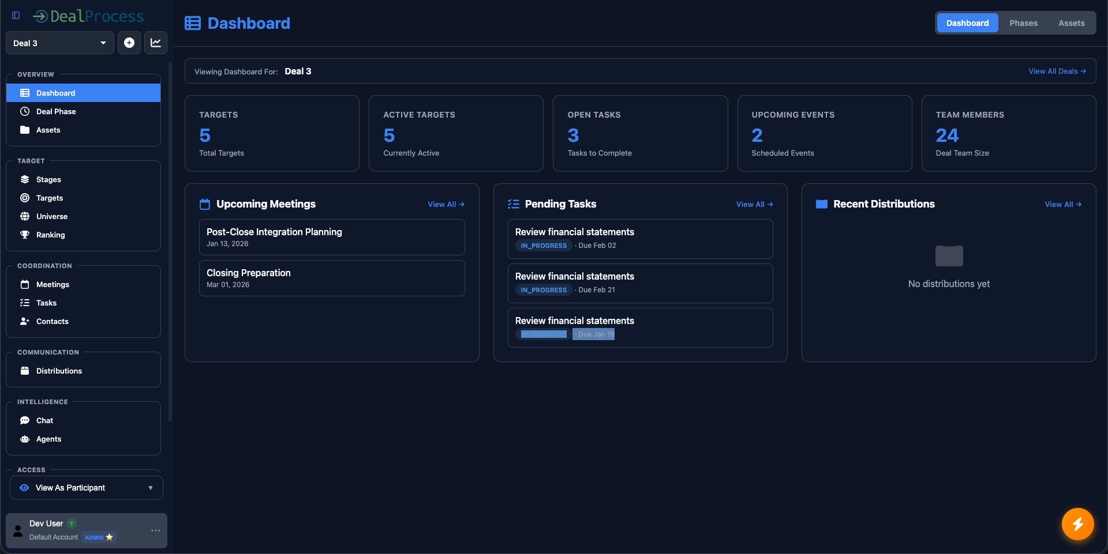Screen dimensions: 1108x554
Task: Open the Meetings calendar icon
Action: [25, 284]
